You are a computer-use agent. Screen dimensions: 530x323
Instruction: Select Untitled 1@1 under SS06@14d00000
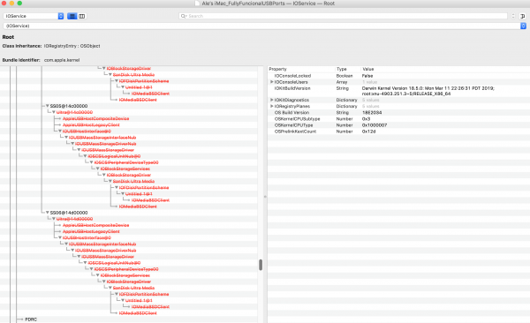pos(139,300)
